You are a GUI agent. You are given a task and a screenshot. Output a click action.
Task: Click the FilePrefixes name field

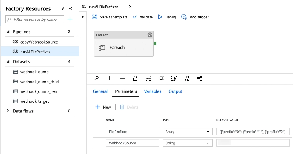[x=132, y=132]
